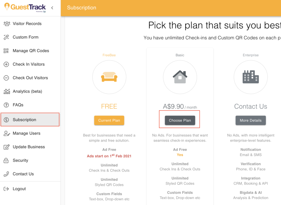Click the Logout arrow icon

pyautogui.click(x=6, y=189)
